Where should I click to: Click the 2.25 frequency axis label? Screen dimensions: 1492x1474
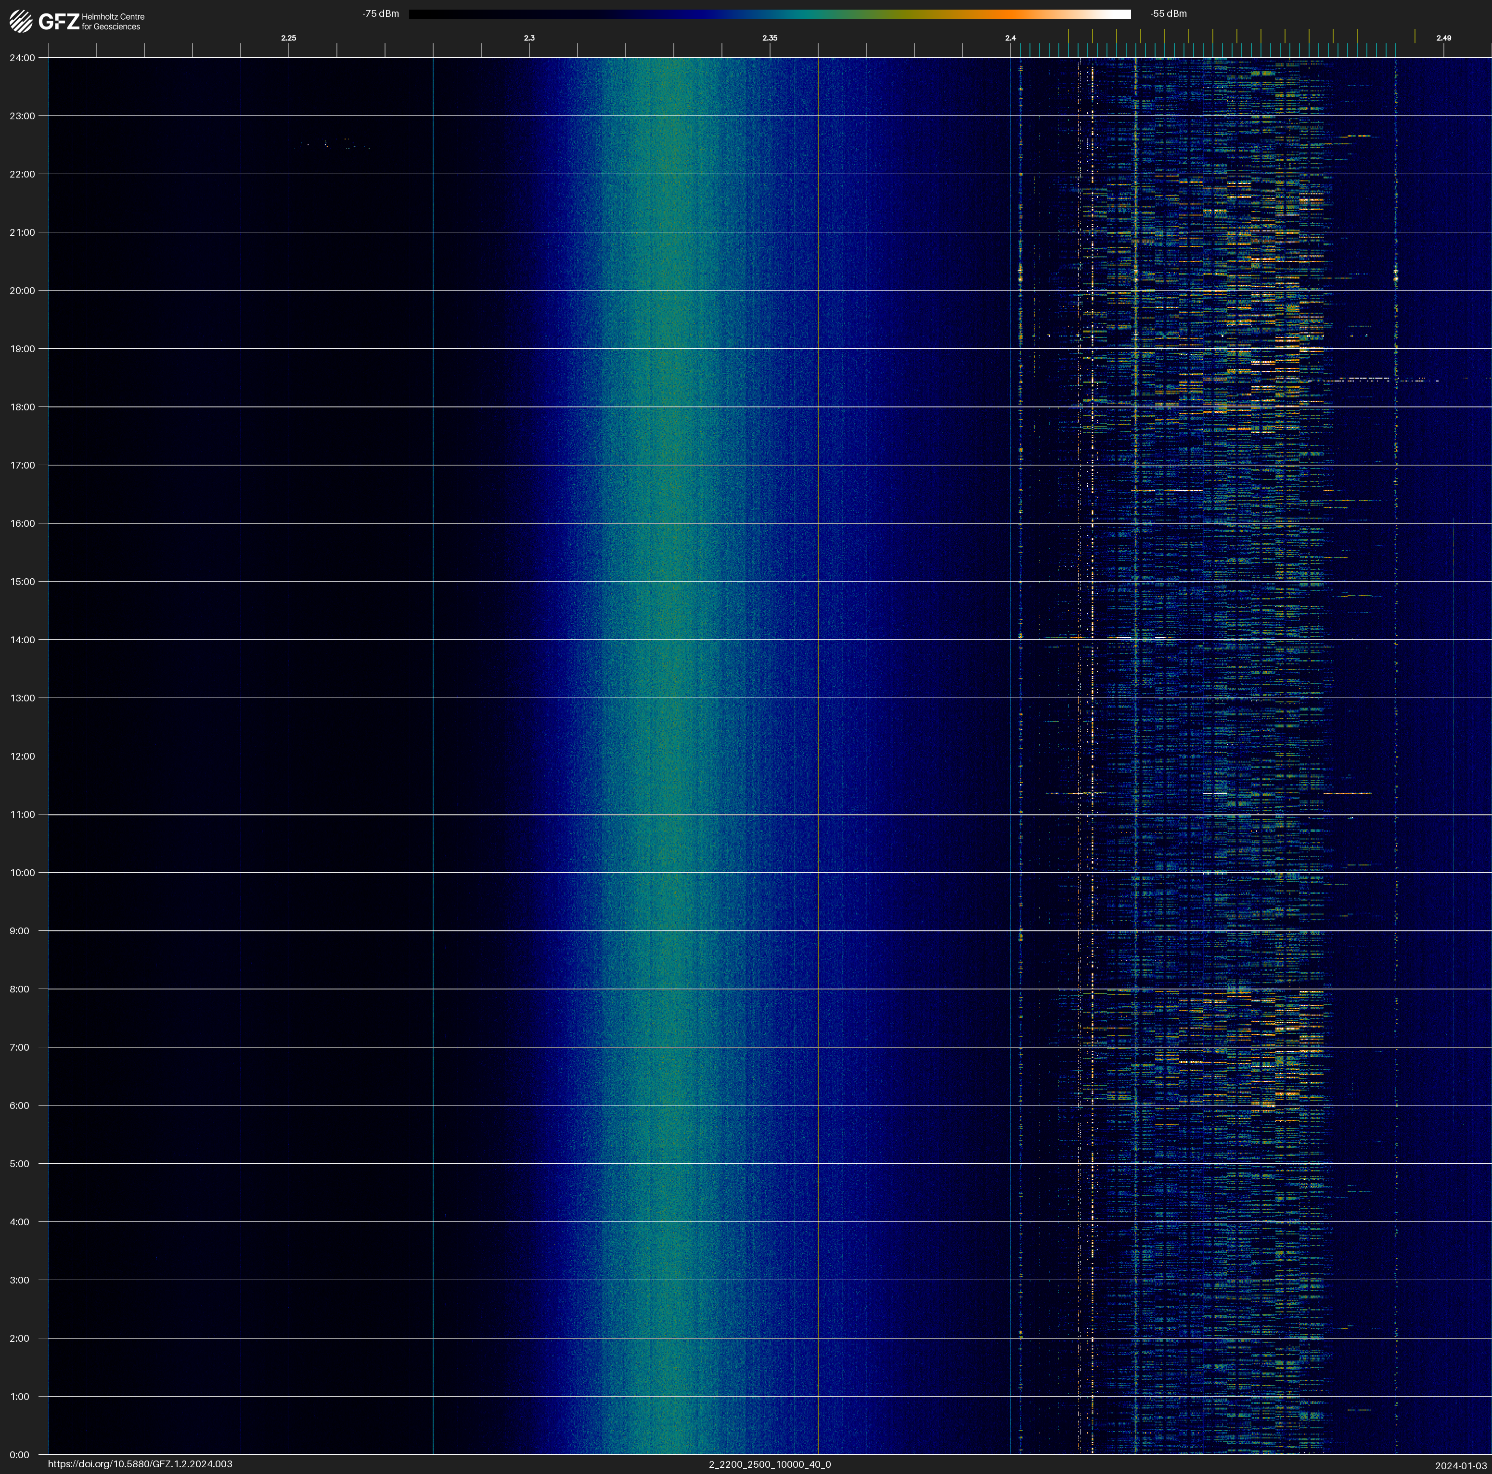point(288,38)
